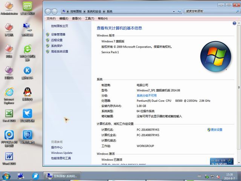Viewport: 241px width, 181px height.
Task: Click the Service Pack 1 text
Action: (x=110, y=52)
